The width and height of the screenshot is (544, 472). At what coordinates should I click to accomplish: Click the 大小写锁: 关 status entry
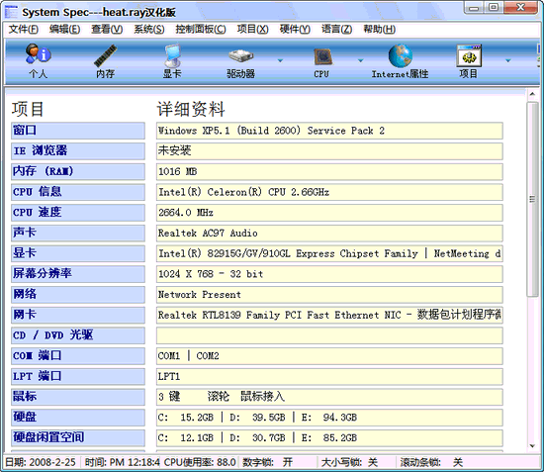click(x=349, y=462)
